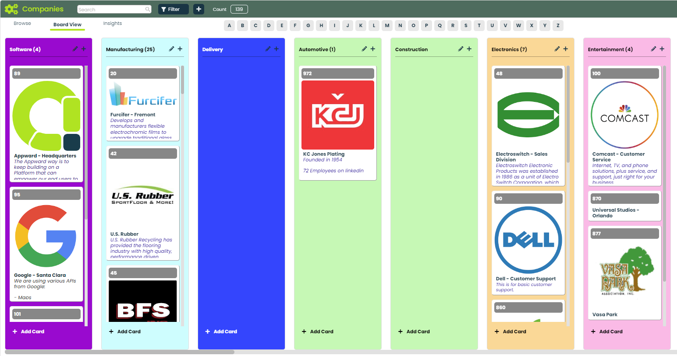Click the search magnifier icon
The height and width of the screenshot is (356, 677).
pyautogui.click(x=148, y=9)
